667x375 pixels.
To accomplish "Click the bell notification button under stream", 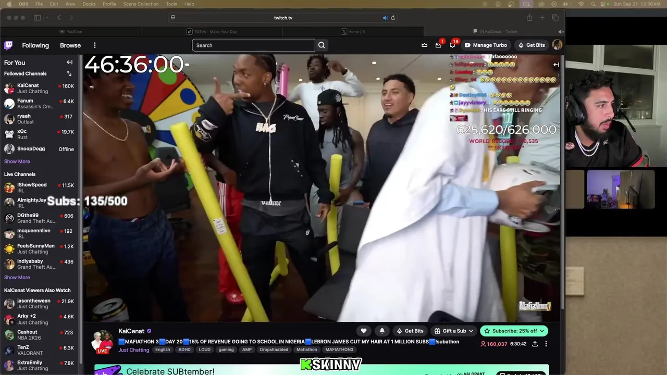I will [x=382, y=331].
